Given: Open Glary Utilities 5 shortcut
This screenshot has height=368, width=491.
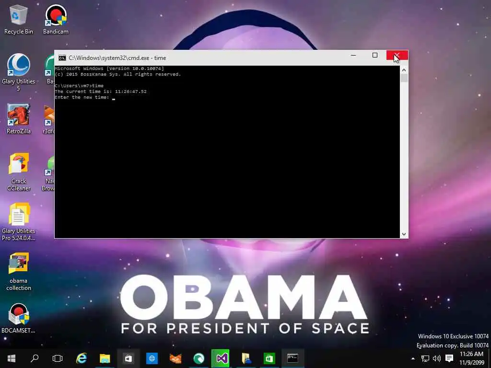Looking at the screenshot, I should 19,72.
